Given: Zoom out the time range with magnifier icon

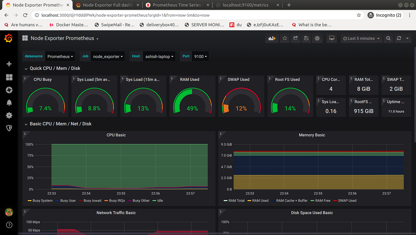Looking at the screenshot, I should tap(388, 38).
